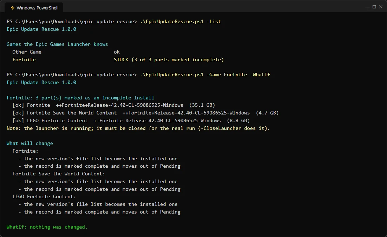387x237 pixels.
Task: Click the 'moves out of Pending' line under LEGO Fortnite Content
Action: pyautogui.click(x=99, y=212)
